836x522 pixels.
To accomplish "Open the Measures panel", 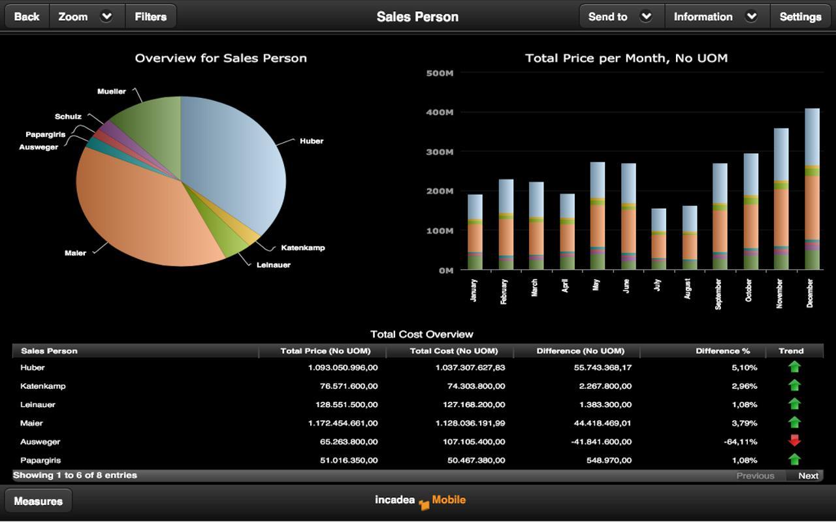I will point(39,501).
